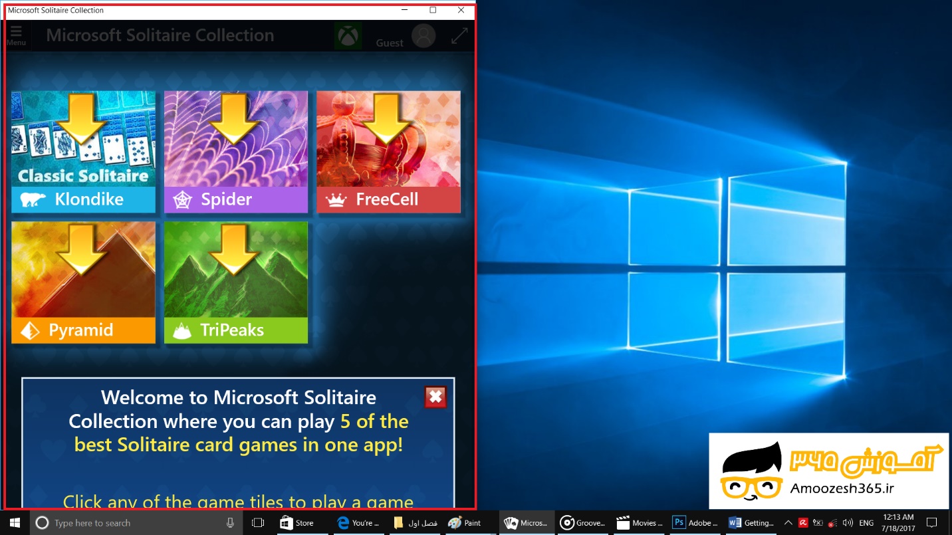
Task: Switch to Paint on the taskbar
Action: (x=471, y=523)
